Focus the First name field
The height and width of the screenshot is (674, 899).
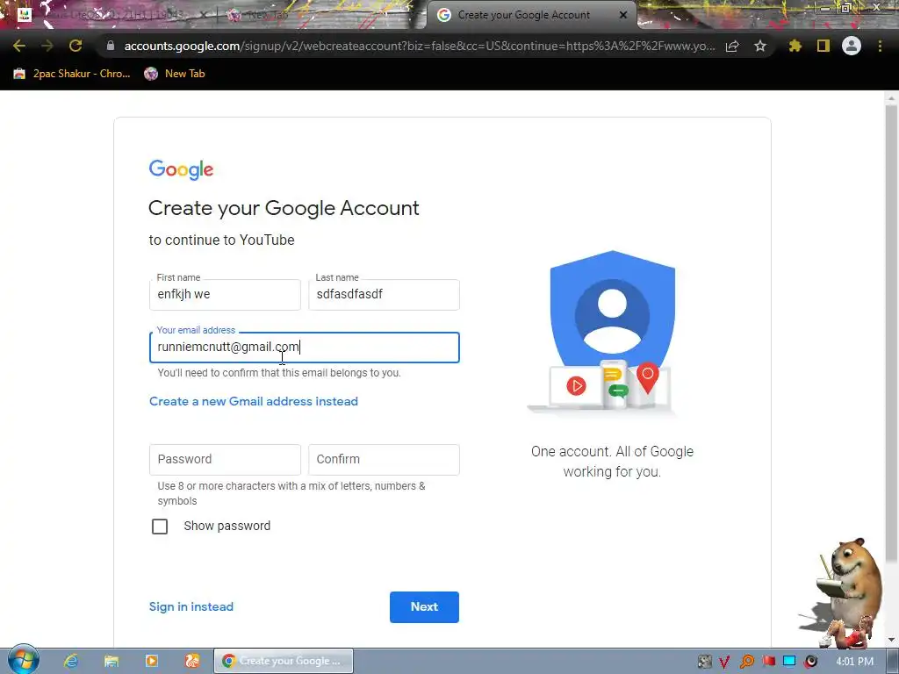pyautogui.click(x=225, y=295)
